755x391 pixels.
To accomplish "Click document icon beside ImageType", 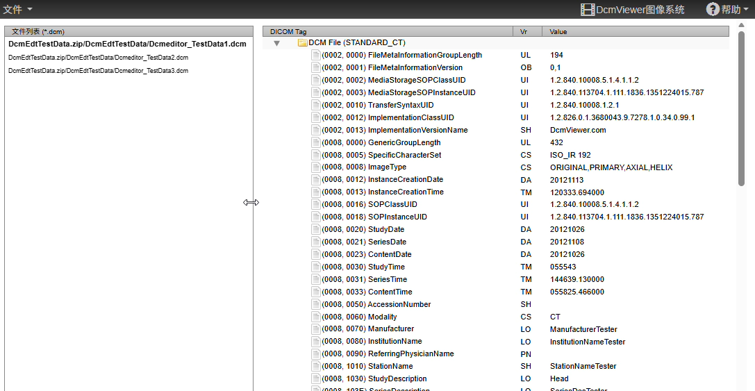I will [316, 167].
